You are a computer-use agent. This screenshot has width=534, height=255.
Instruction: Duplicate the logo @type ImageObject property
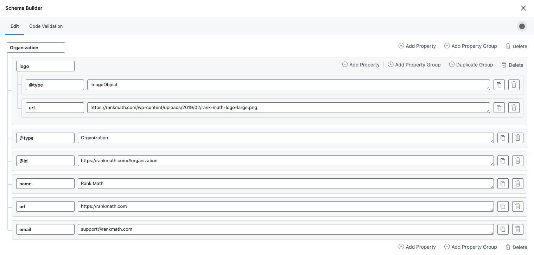[x=499, y=85]
